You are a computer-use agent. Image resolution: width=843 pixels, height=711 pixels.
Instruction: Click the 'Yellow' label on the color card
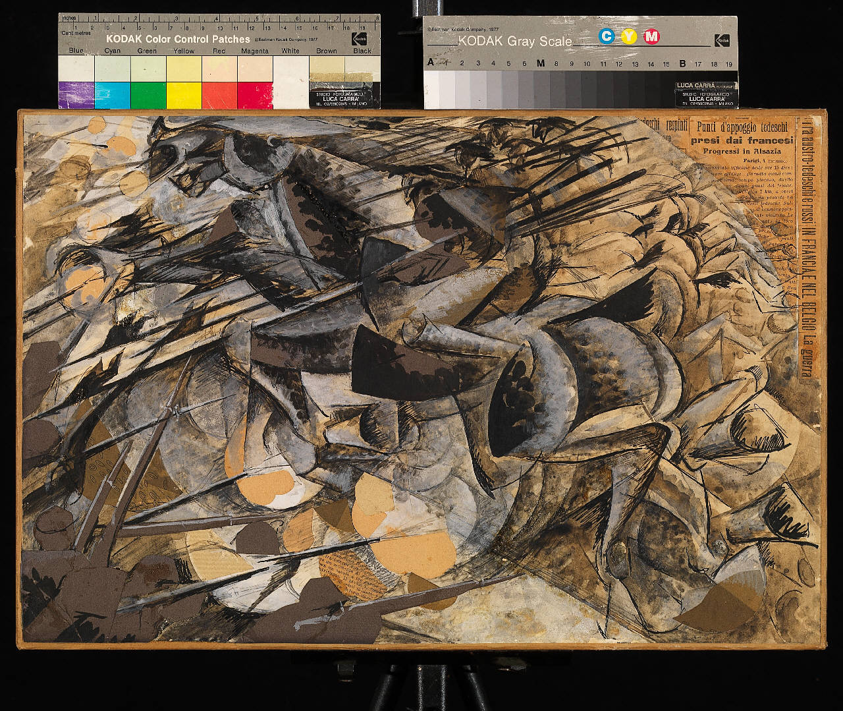click(x=184, y=51)
